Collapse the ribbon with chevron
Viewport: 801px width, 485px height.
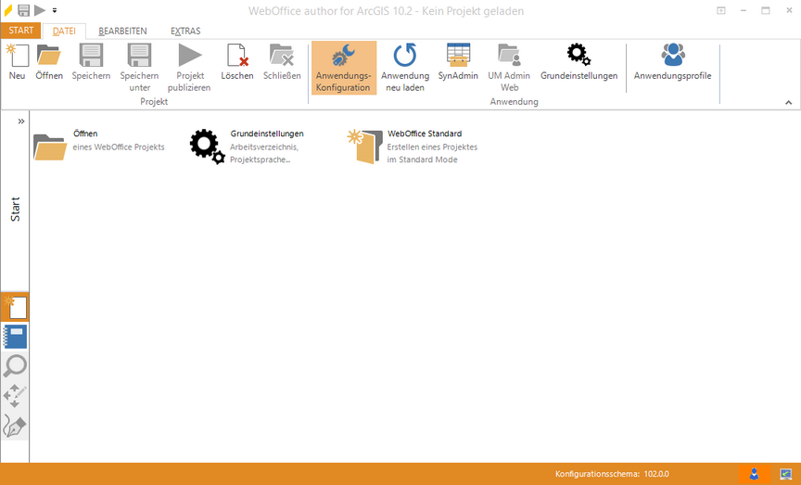click(x=789, y=103)
